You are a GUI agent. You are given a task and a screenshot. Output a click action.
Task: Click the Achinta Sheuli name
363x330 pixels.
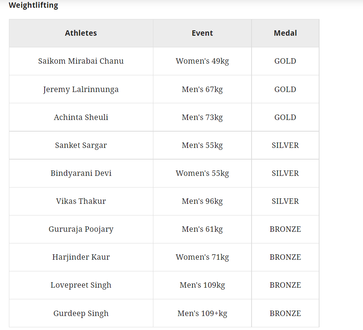(x=81, y=117)
